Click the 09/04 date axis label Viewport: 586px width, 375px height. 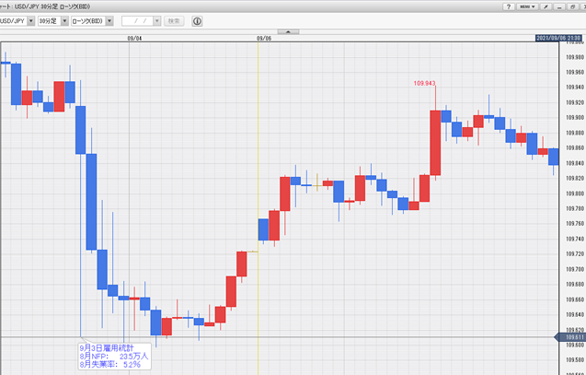point(134,38)
